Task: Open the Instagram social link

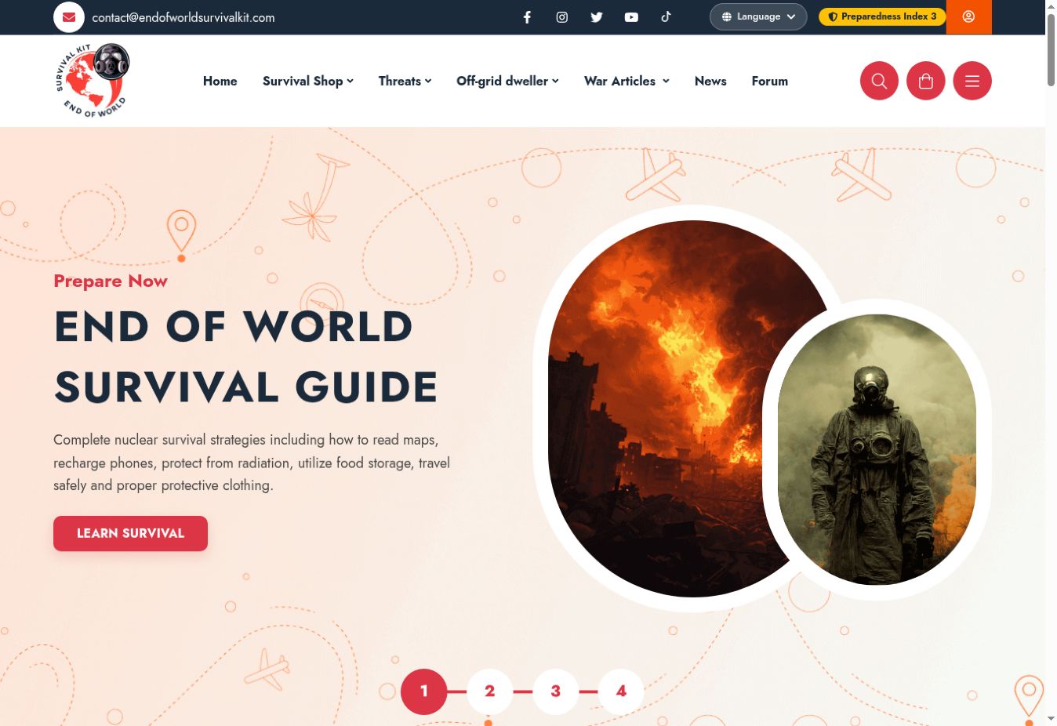Action: (x=562, y=17)
